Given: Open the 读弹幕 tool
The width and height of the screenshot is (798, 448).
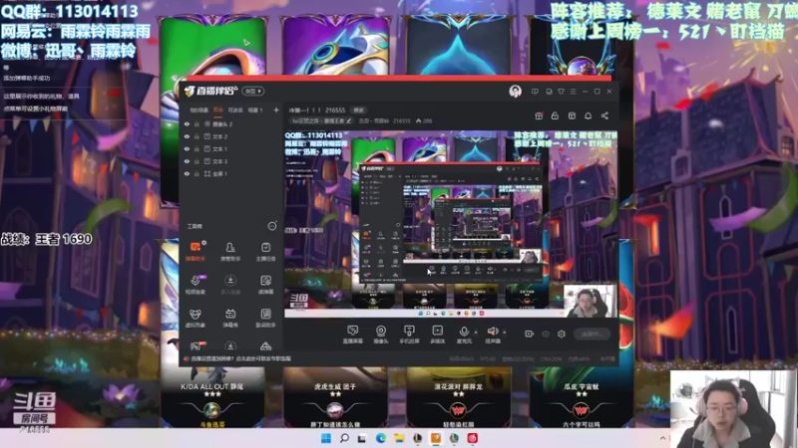Looking at the screenshot, I should tap(265, 285).
